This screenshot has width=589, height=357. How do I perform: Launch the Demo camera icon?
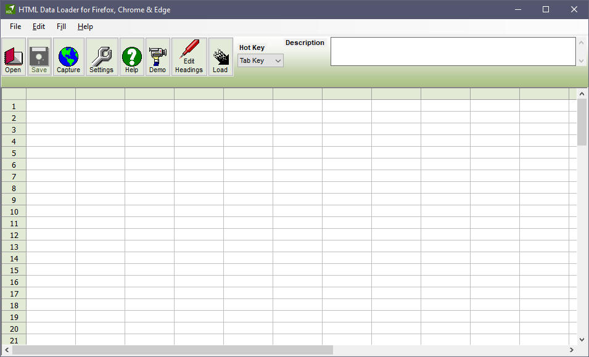157,57
